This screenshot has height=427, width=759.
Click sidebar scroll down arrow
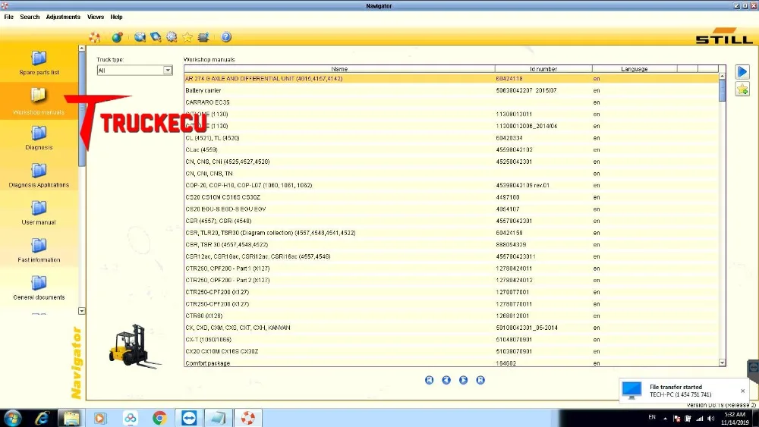[82, 311]
